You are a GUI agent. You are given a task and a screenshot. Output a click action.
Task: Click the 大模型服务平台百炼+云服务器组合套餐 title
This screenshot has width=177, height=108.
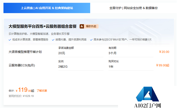42,26
